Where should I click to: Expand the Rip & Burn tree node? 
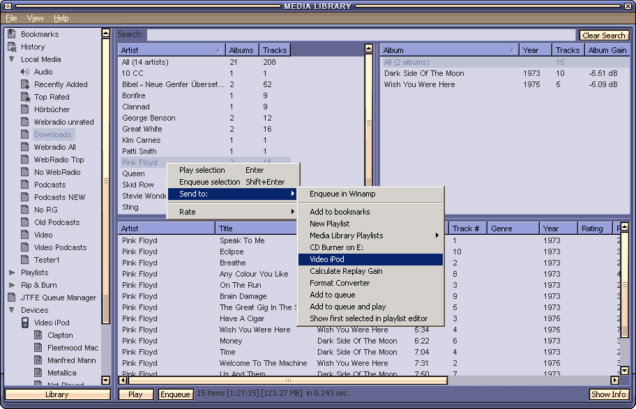pyautogui.click(x=12, y=285)
